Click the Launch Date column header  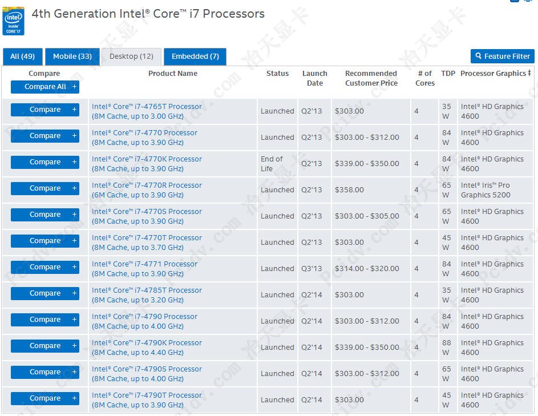click(x=314, y=78)
